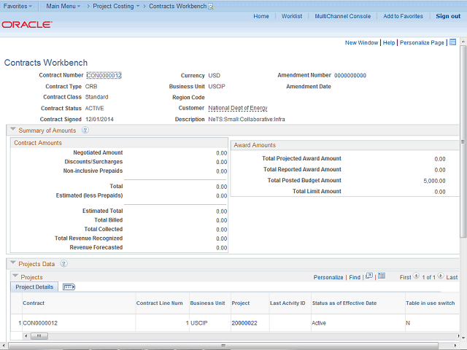Viewport: 467px width, 350px height.
Task: Click the Projects Data help icon
Action: pyautogui.click(x=64, y=264)
